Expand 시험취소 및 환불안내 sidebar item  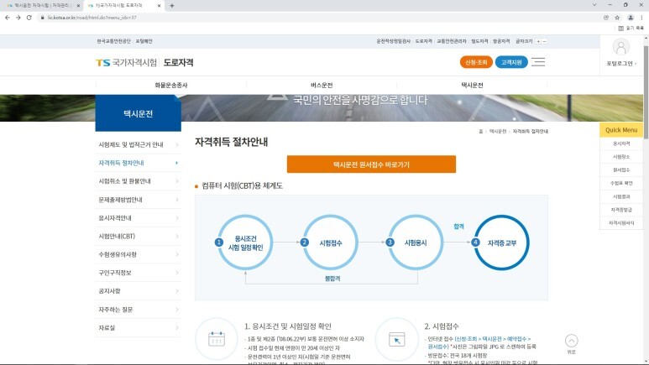(139, 181)
